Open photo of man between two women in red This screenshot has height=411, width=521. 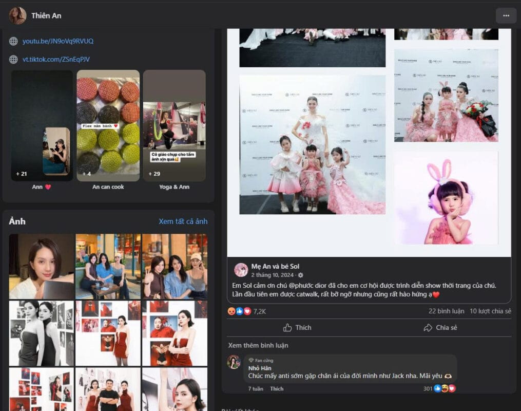tap(108, 389)
